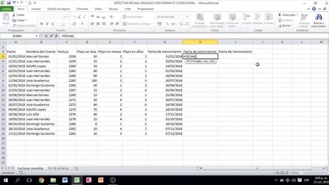
Task: Click the 31/01/2018 cell in column G
Action: point(165,57)
